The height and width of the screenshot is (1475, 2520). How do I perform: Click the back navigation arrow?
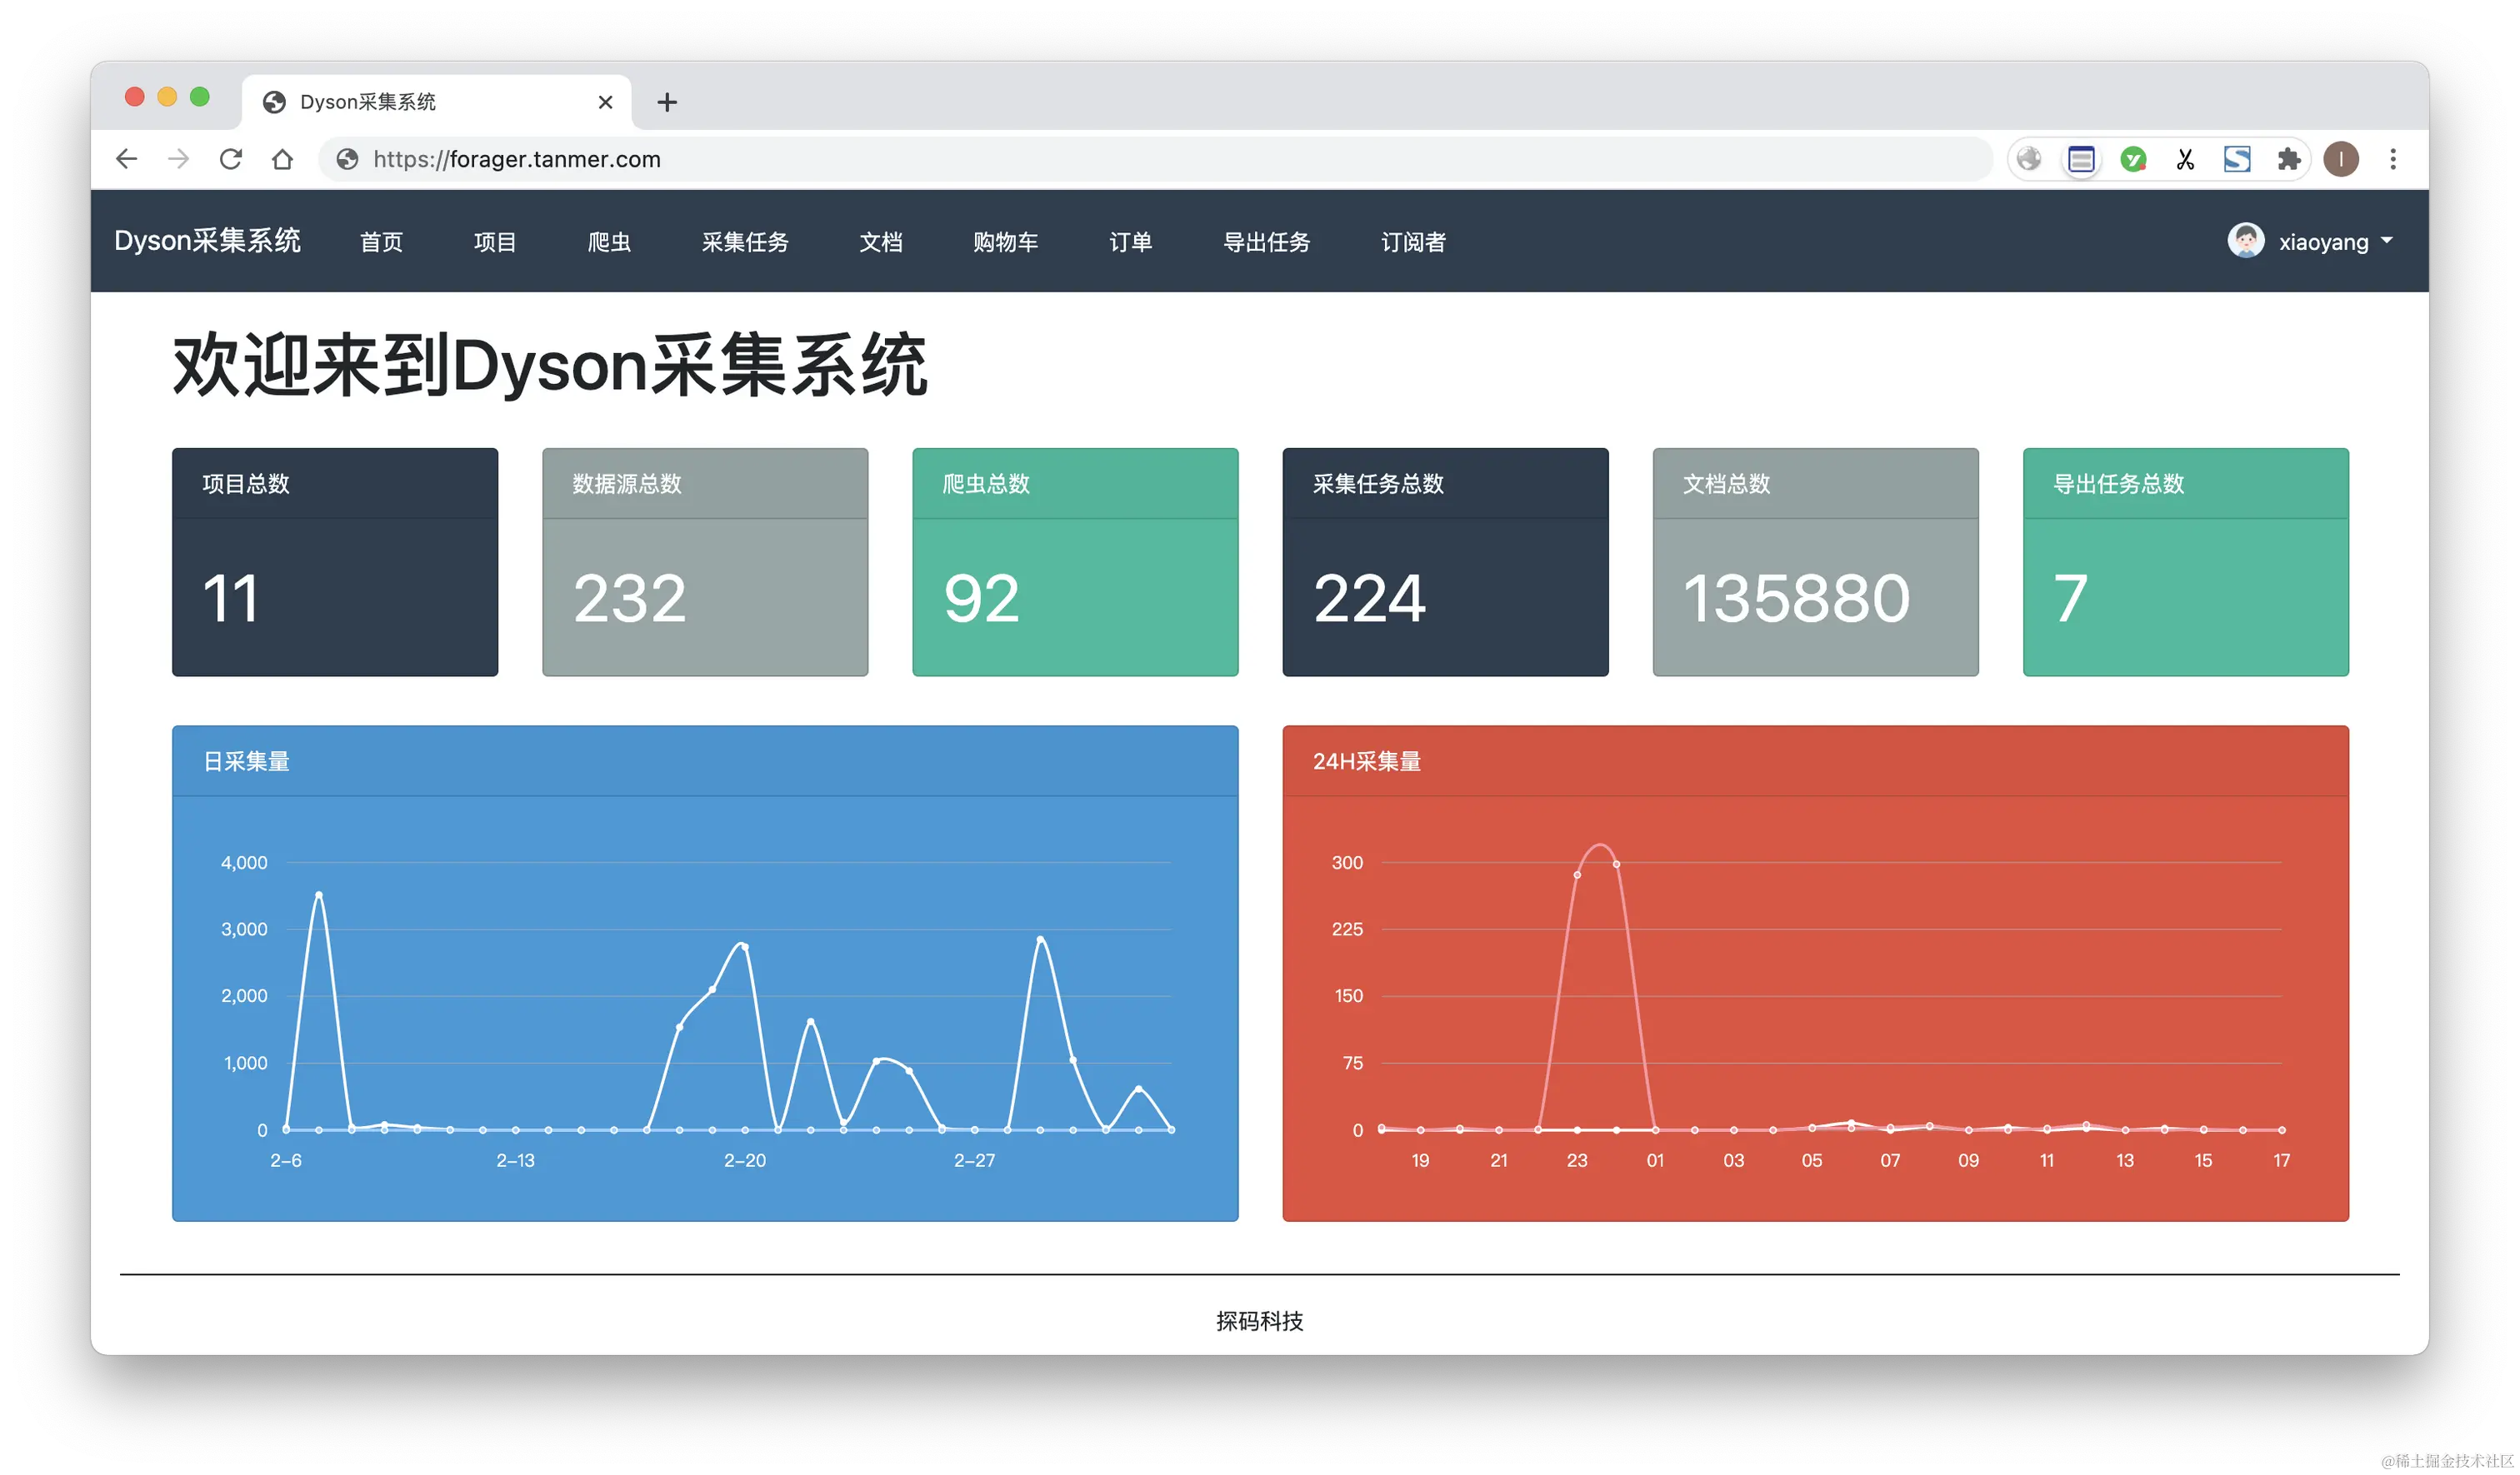pos(127,159)
